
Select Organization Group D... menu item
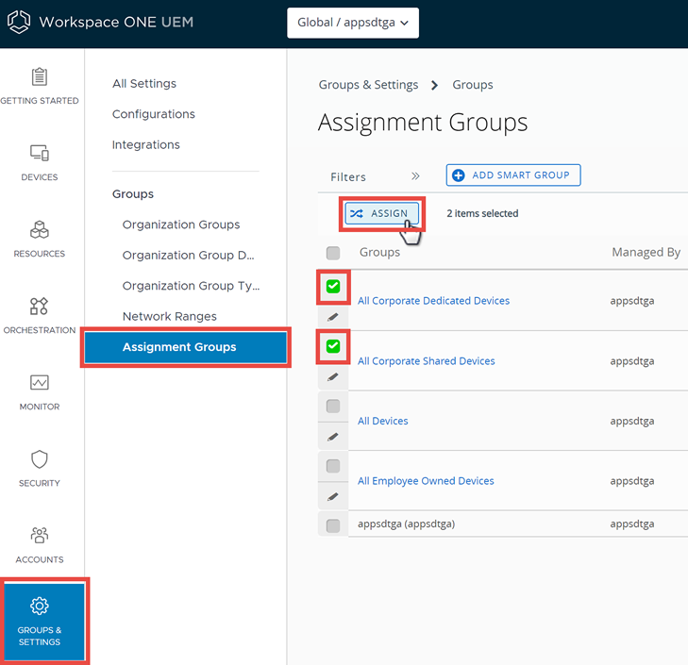(188, 256)
